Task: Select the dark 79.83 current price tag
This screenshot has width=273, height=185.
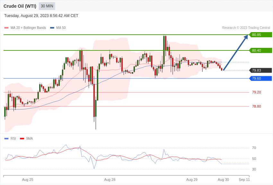Action: (x=261, y=70)
